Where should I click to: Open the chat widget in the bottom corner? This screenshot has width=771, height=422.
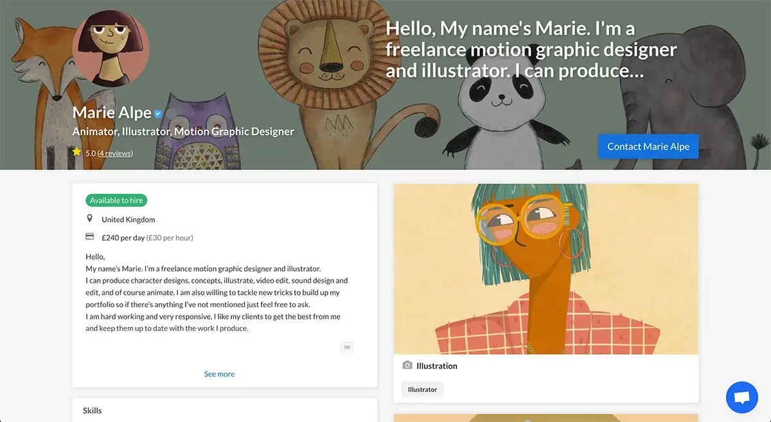tap(741, 397)
